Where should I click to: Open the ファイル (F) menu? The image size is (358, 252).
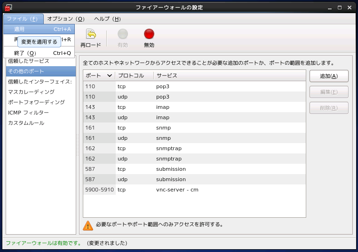(x=24, y=19)
